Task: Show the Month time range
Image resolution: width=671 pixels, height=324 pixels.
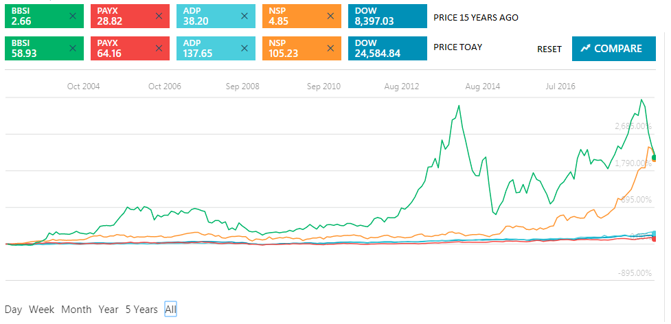Action: pos(76,310)
